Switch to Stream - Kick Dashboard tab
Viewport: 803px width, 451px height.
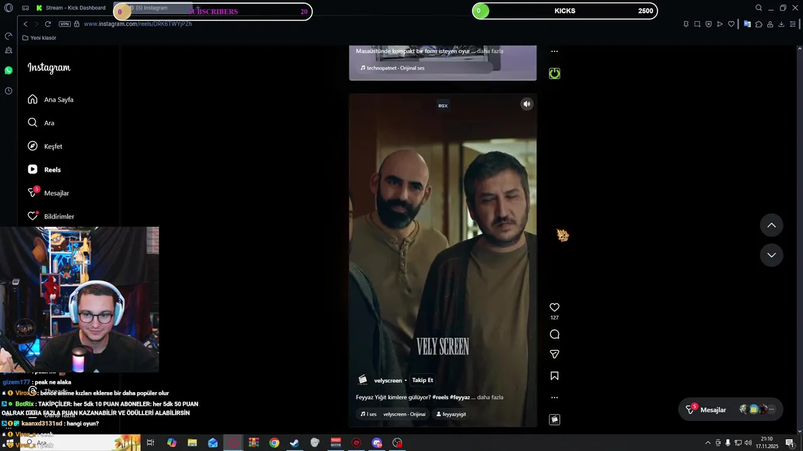point(70,8)
